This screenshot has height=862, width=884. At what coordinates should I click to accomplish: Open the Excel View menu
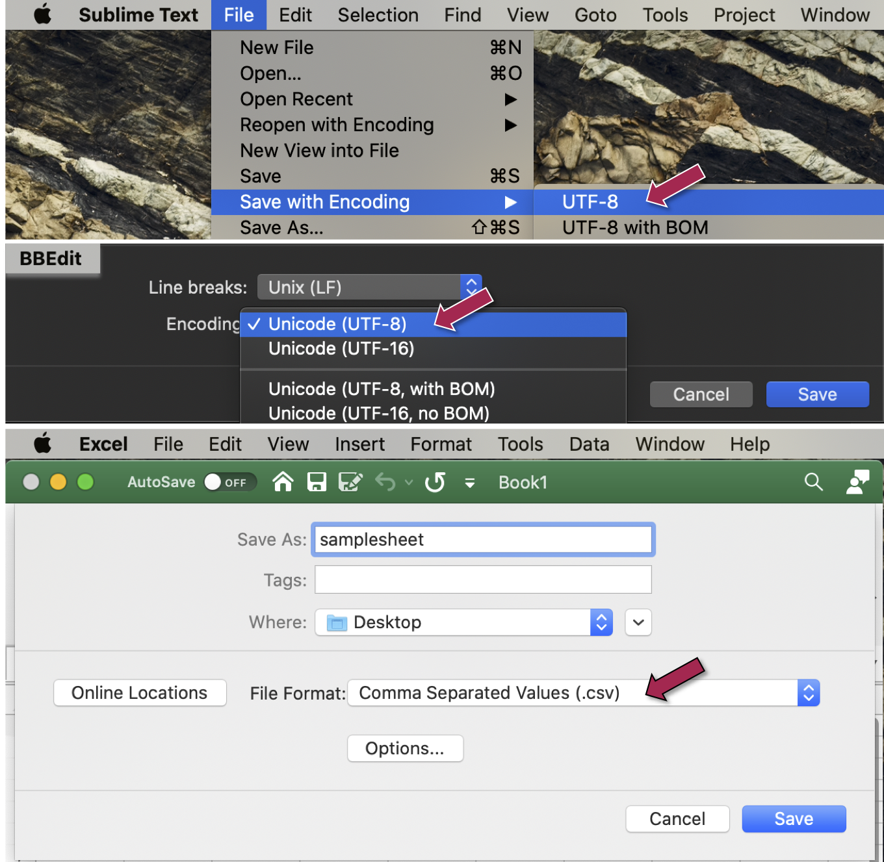[x=288, y=444]
